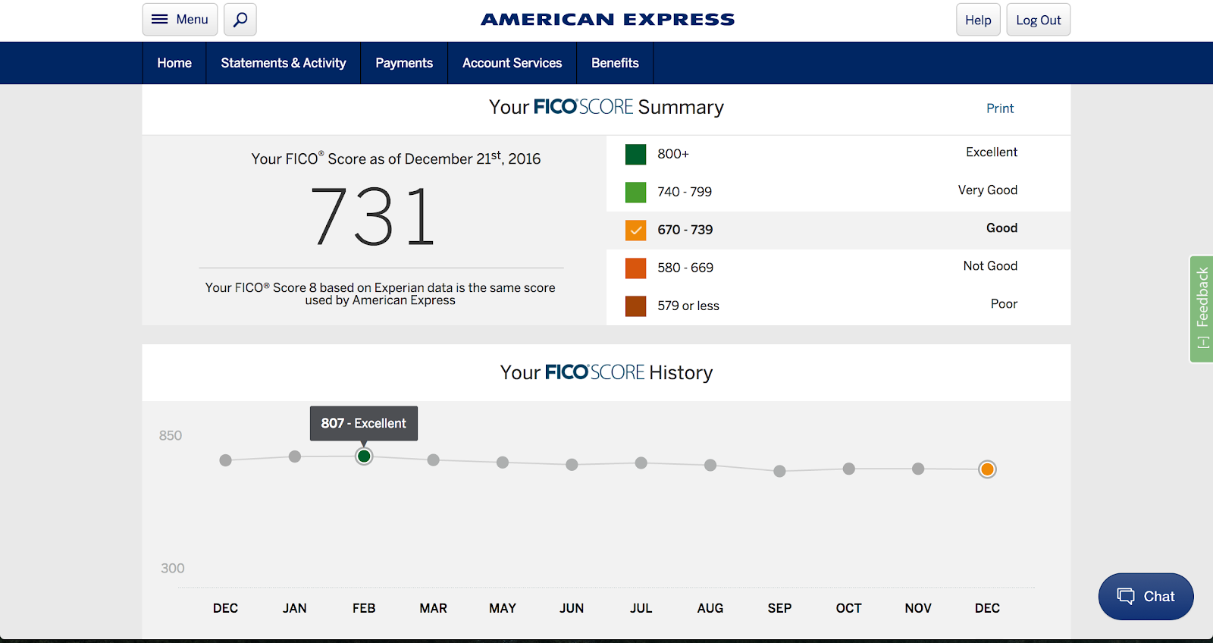
Task: Open the Feedback side tab
Action: tap(1202, 309)
